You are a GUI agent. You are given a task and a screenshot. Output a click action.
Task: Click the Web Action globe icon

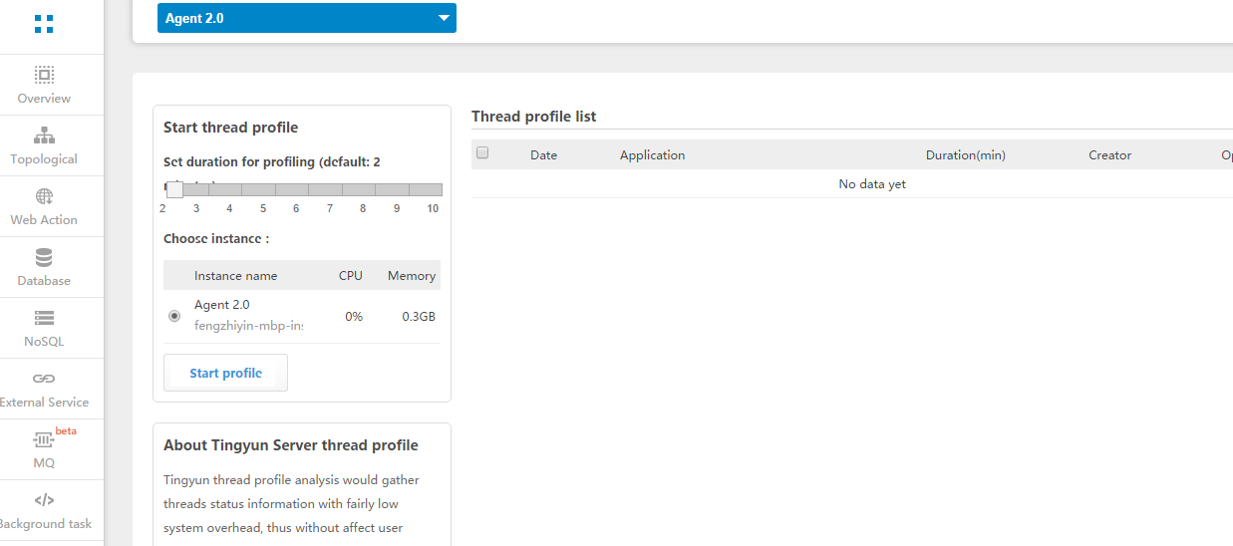[44, 196]
